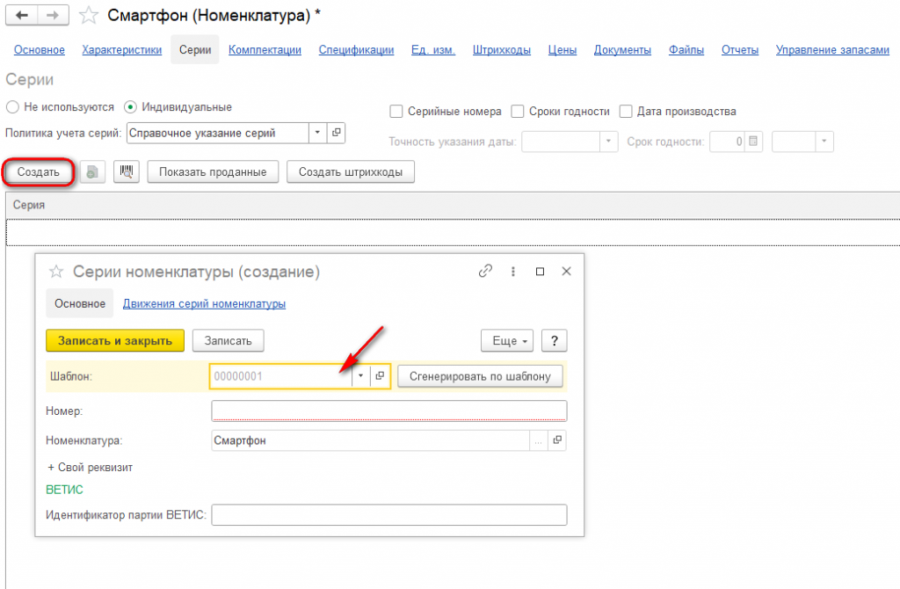Click Записать и закрыть button
The width and height of the screenshot is (900, 589).
coord(115,340)
